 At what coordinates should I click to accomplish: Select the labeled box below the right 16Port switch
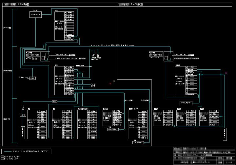(186, 103)
